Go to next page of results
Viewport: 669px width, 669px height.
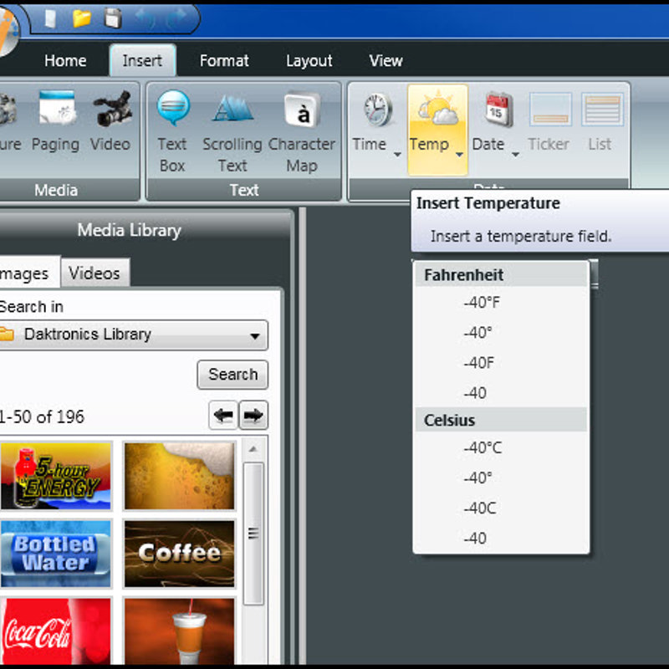point(253,416)
